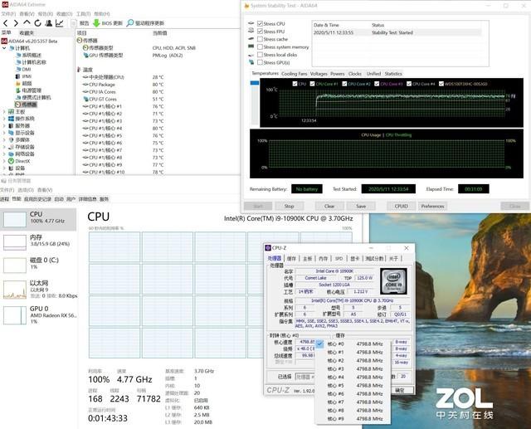
Task: Click the 操作系统 Windows icon in tree
Action: [x=11, y=119]
